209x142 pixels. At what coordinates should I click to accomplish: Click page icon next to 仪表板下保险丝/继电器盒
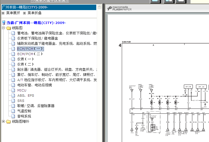click(13, 38)
